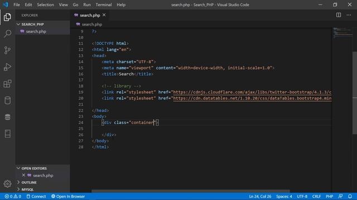This screenshot has width=357, height=200.
Task: Open the Selection menu
Action: (45, 4)
